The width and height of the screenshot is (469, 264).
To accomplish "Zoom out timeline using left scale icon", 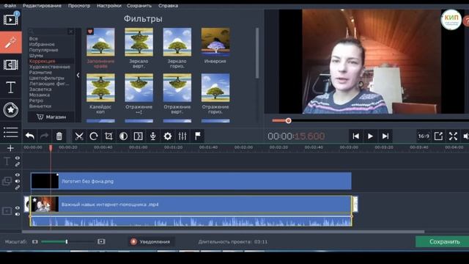I will click(35, 241).
